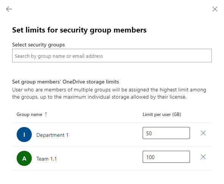Select the Team 1.1 group name

coord(47,159)
